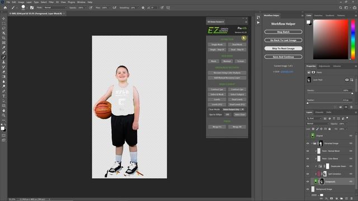The width and height of the screenshot is (358, 201).
Task: Click the Foreground layer mask thumbnail
Action: pos(322,181)
